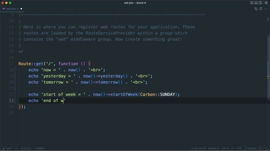
Task: Click the function keyword on line 17
Action: pyautogui.click(x=68, y=64)
